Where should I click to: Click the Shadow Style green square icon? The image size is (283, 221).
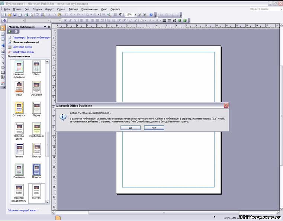[x=179, y=20]
